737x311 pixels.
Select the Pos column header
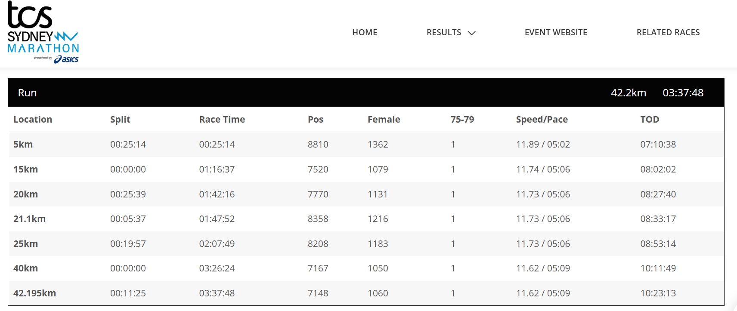316,120
